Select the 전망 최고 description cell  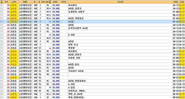tap(120, 45)
